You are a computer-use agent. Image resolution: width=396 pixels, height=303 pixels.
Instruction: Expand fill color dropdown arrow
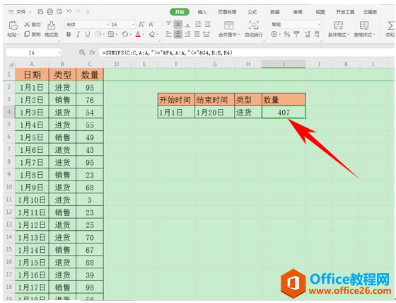click(130, 35)
